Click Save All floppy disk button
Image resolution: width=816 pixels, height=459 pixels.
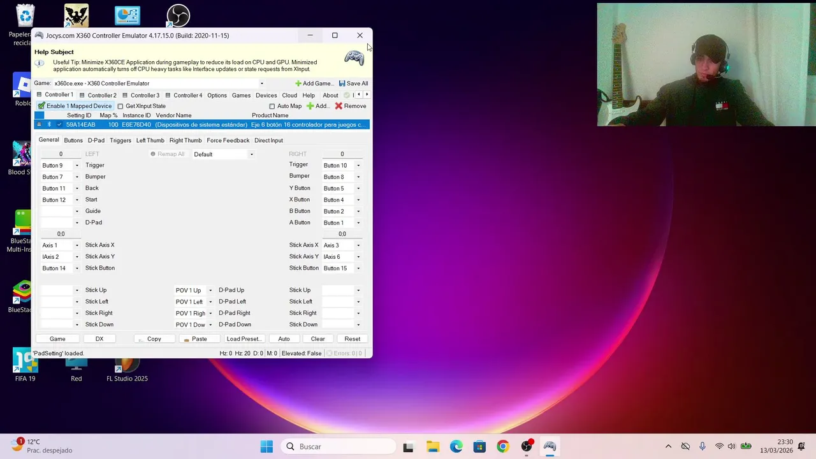click(x=353, y=84)
